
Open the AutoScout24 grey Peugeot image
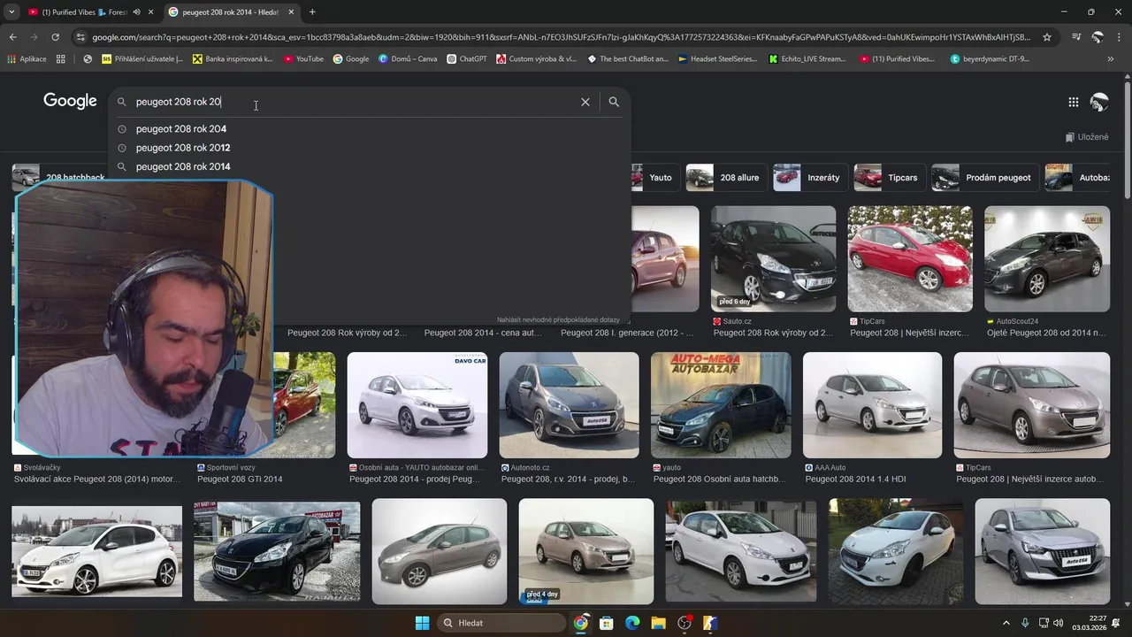1047,258
